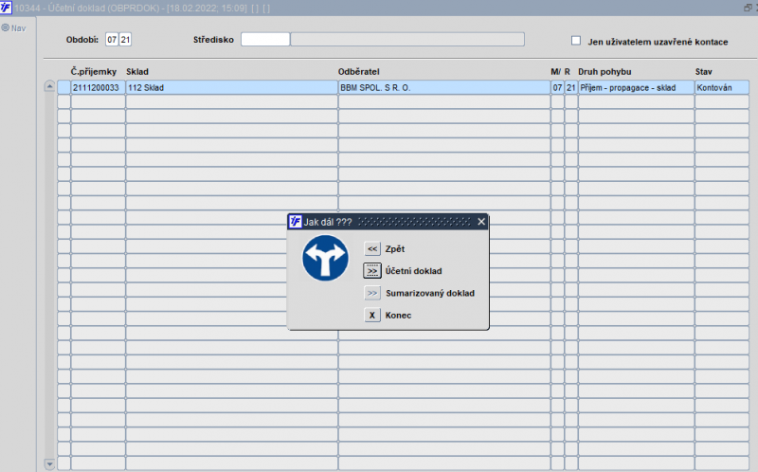This screenshot has height=472, width=758.
Task: Click the Jak dál dialog title icon
Action: [x=295, y=222]
